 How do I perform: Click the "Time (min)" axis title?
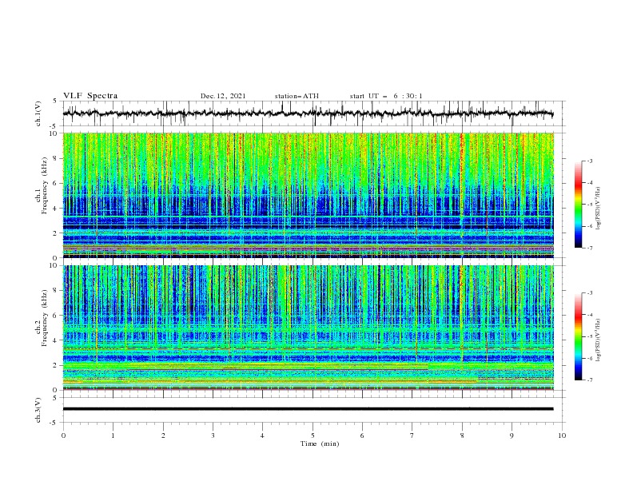pos(320,443)
